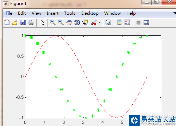Enable the Pan hand tool

coord(69,22)
